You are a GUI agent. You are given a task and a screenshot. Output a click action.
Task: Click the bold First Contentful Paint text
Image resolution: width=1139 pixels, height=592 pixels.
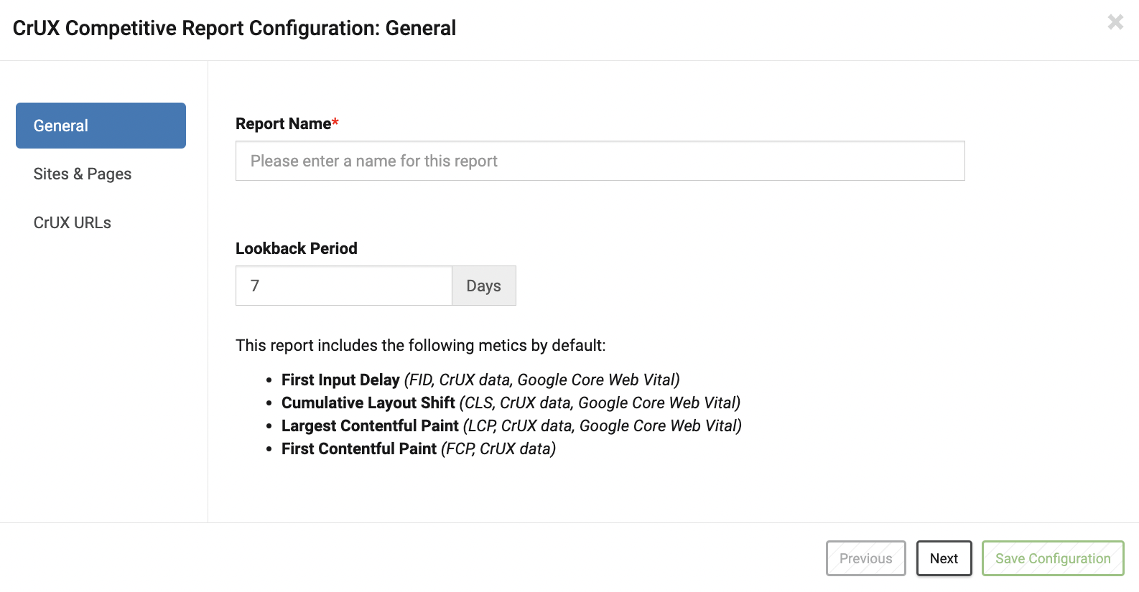(x=359, y=448)
